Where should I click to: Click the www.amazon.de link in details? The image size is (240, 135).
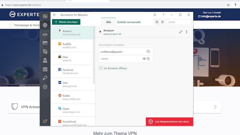tap(112, 34)
